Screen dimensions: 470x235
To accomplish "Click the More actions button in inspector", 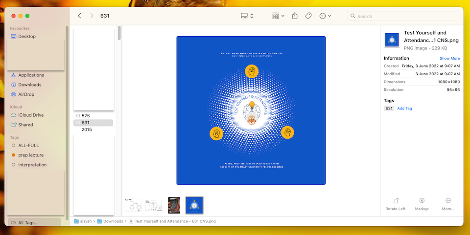I will pos(448,204).
